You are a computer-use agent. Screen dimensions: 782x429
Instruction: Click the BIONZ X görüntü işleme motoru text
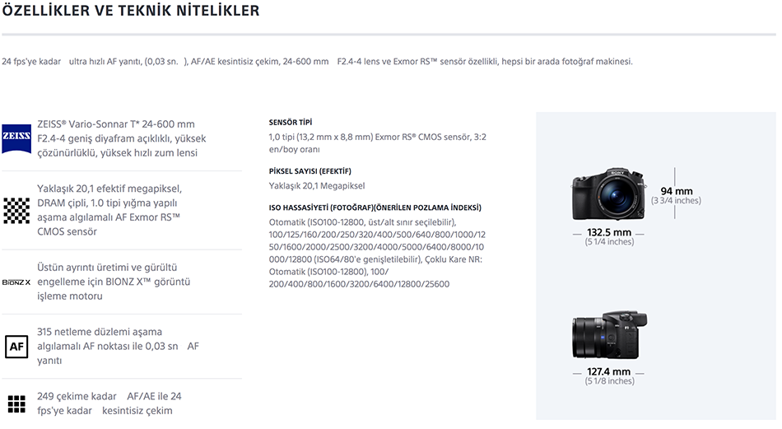[x=114, y=282]
